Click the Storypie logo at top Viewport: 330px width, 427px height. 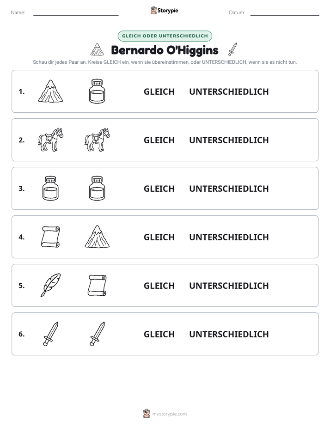[x=165, y=10]
